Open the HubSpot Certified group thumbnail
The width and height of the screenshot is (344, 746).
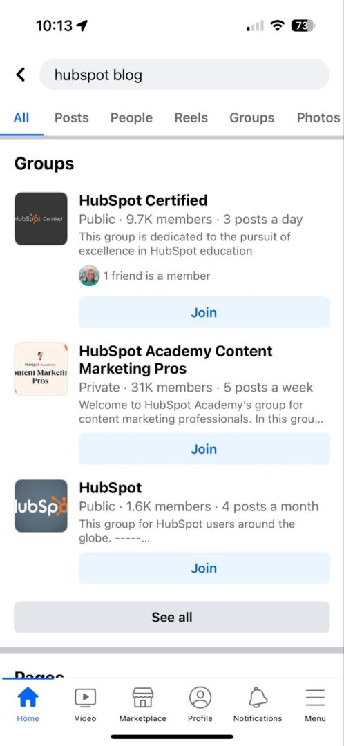(41, 219)
